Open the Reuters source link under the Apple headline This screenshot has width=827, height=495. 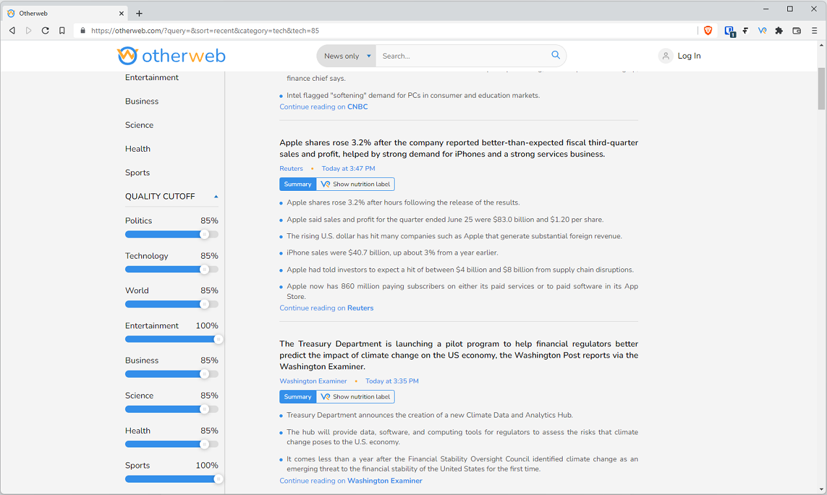point(291,169)
